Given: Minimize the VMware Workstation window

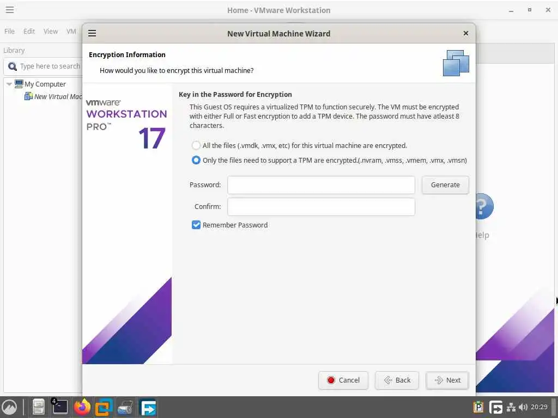Looking at the screenshot, I should pos(511,10).
